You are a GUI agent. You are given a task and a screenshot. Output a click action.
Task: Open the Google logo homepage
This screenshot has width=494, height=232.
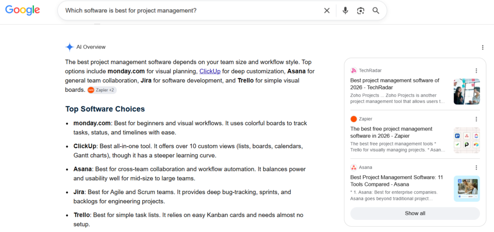pos(22,11)
